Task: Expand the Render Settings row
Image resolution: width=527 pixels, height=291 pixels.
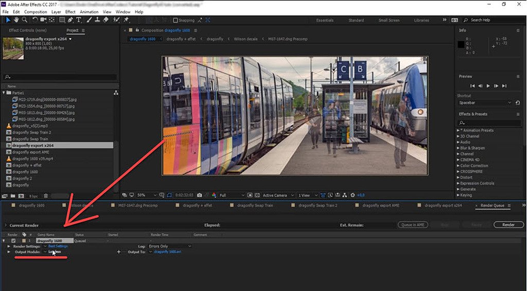Action: (x=9, y=246)
